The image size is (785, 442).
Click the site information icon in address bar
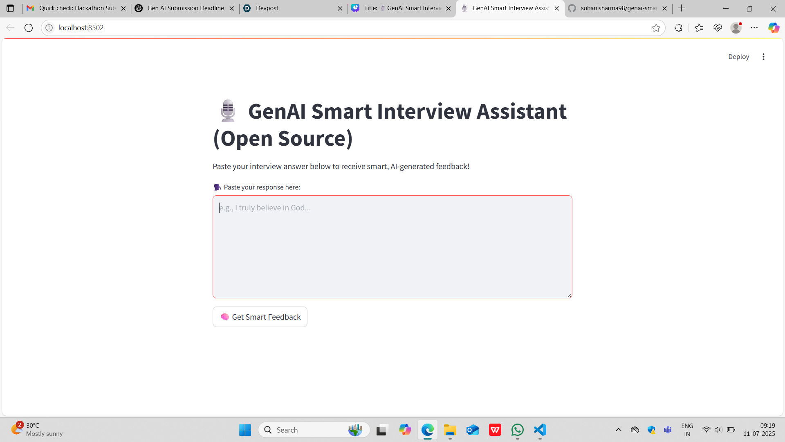49,28
